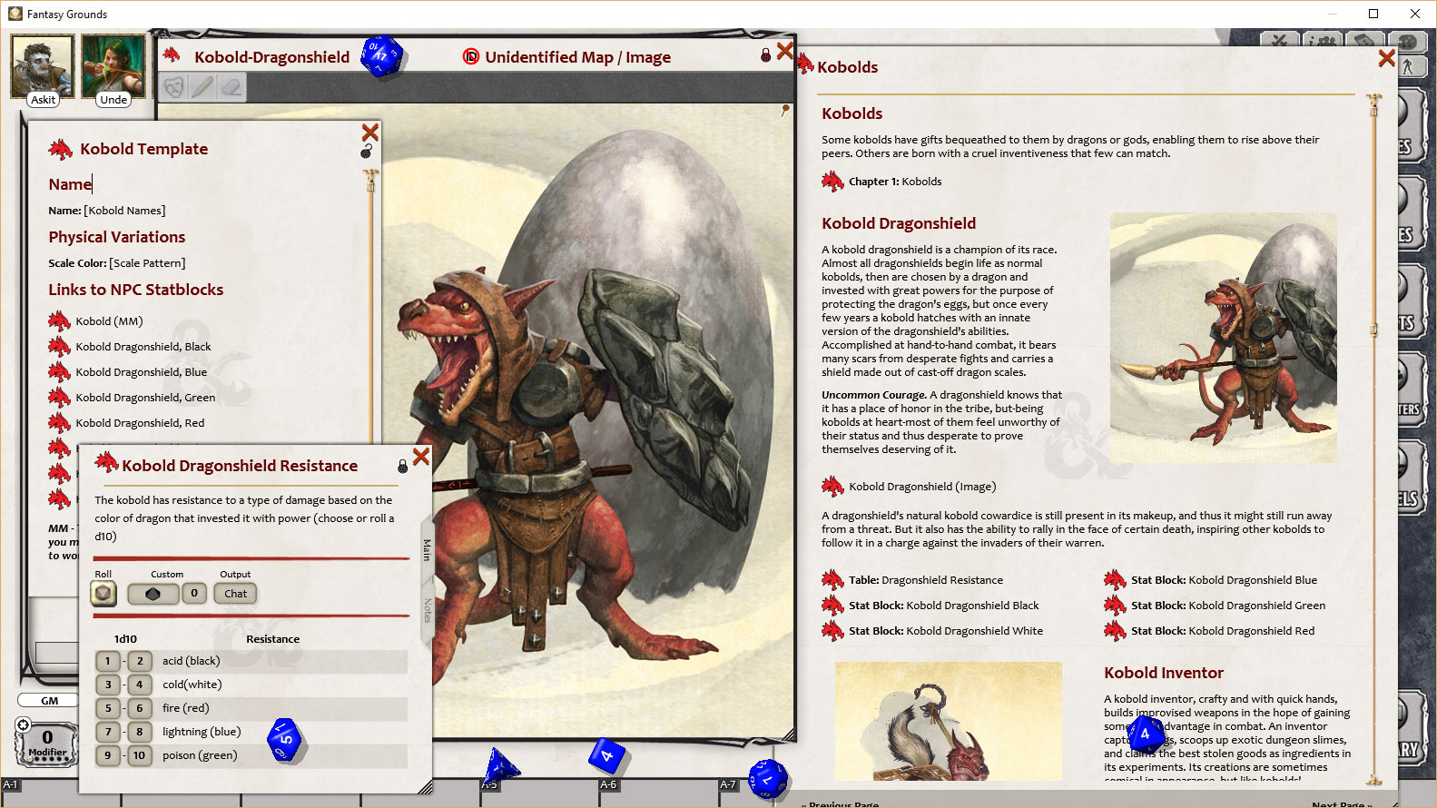Open the Combat Tracker crossed-swords icon
1437x808 pixels.
coord(1279,41)
